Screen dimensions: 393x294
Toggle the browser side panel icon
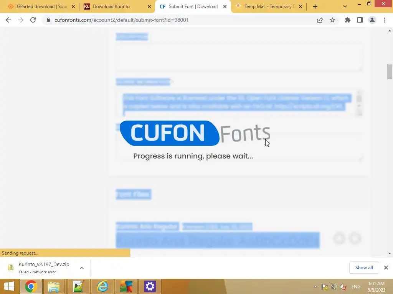click(x=360, y=20)
